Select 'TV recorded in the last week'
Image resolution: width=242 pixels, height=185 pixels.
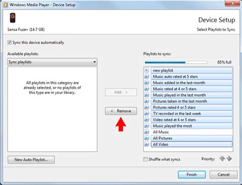point(191,113)
